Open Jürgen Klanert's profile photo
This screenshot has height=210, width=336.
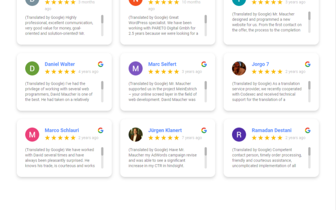point(135,134)
